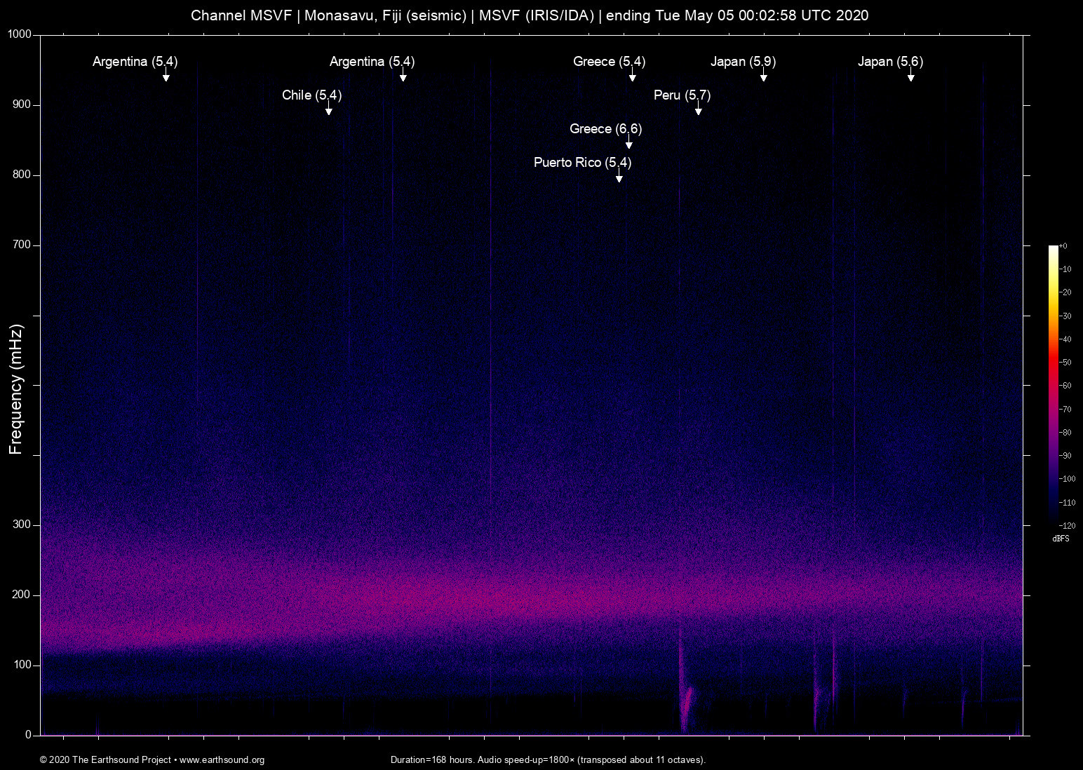Click the 300 frequency axis value
Viewport: 1083px width, 770px height.
click(x=22, y=525)
